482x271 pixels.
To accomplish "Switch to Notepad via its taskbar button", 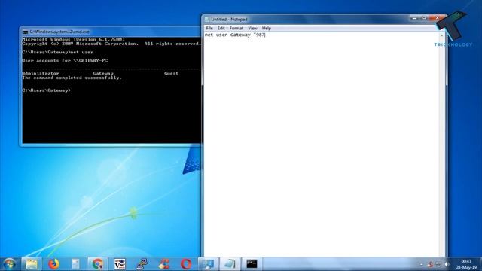I will pyautogui.click(x=230, y=264).
